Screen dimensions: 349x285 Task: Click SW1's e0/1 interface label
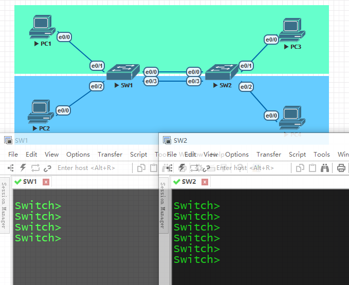(x=97, y=66)
